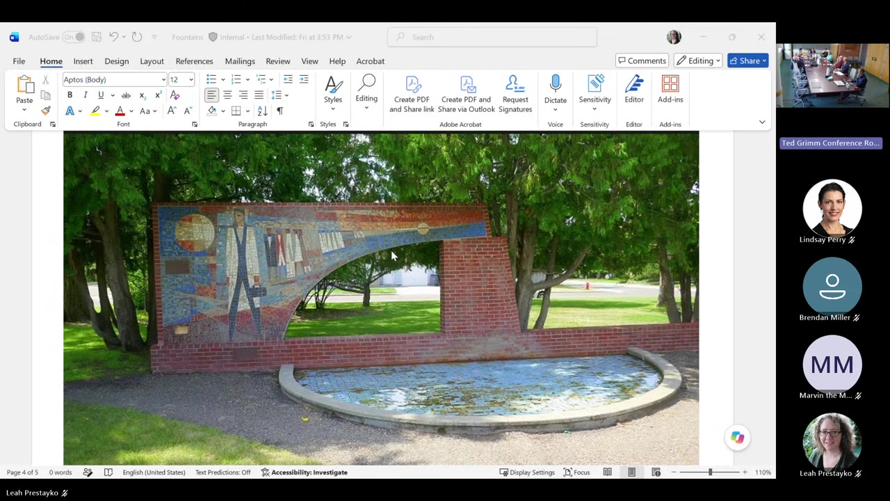Image resolution: width=890 pixels, height=501 pixels.
Task: Open the Insert tab
Action: coord(83,61)
